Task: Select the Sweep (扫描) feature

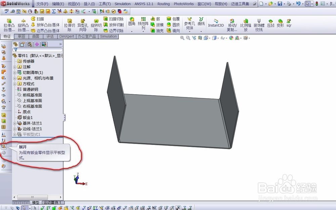Action: pyautogui.click(x=38, y=19)
